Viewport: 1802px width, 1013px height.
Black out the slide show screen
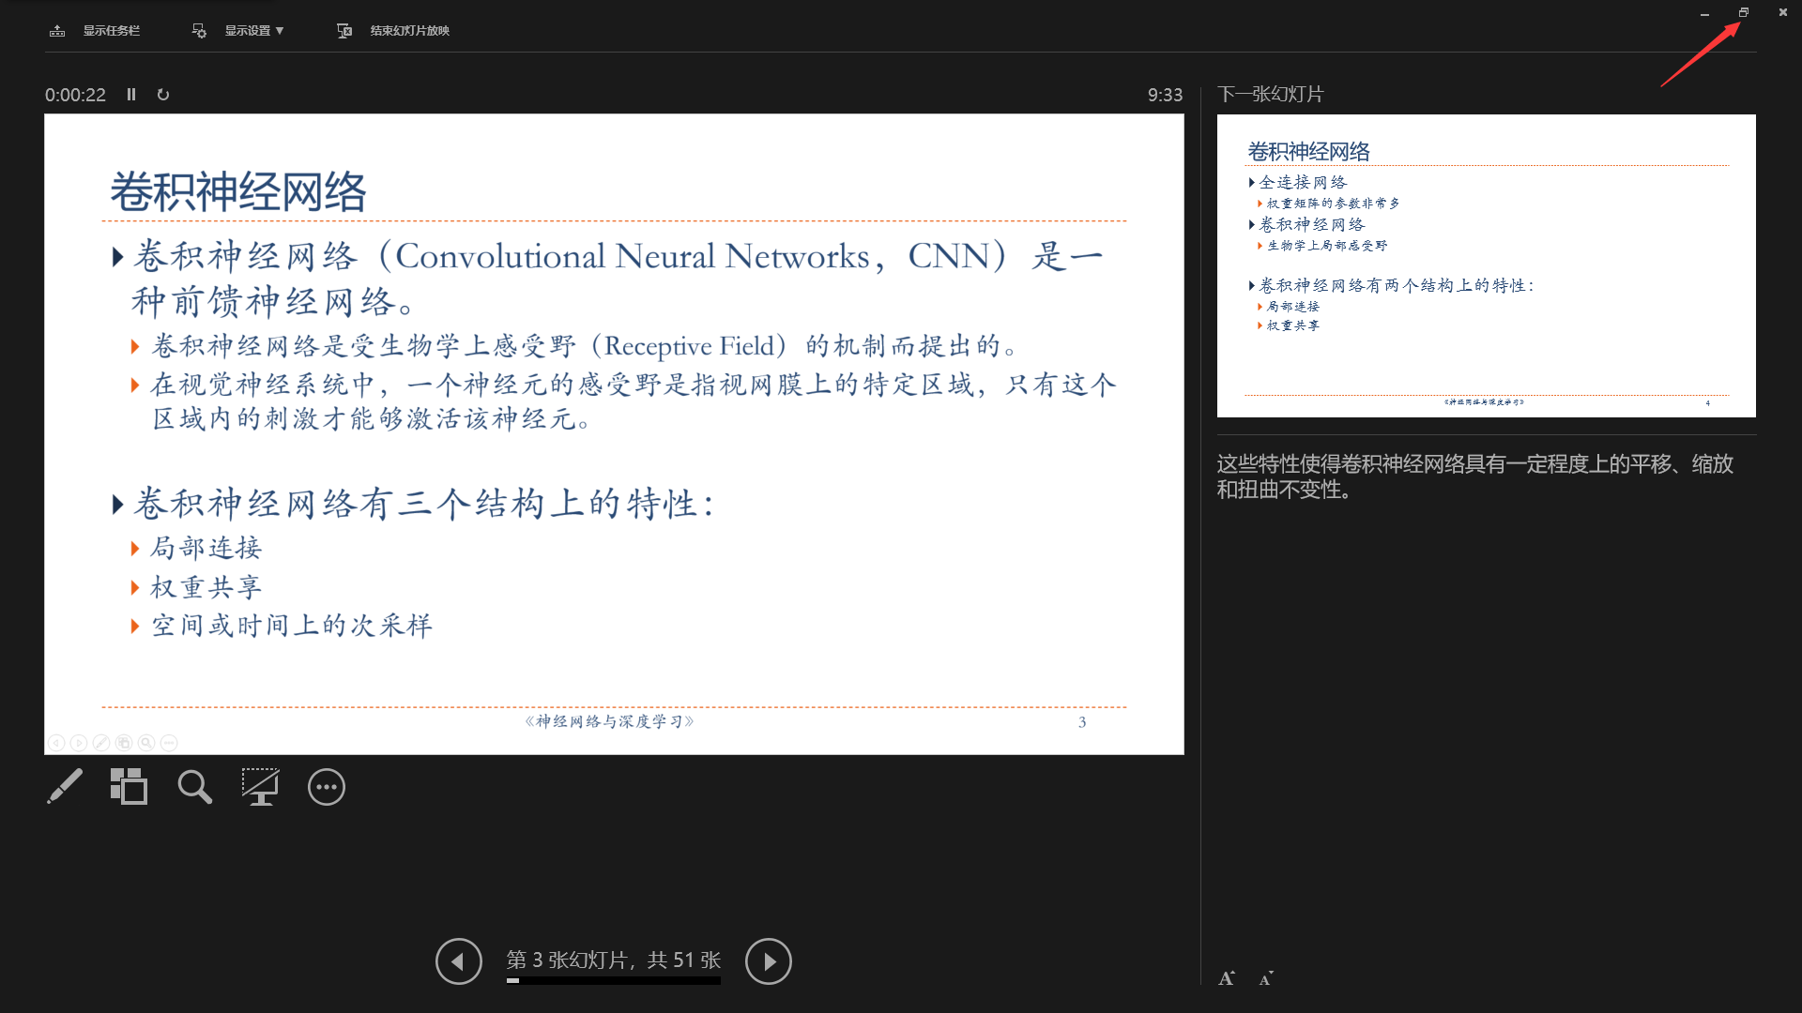click(x=260, y=787)
